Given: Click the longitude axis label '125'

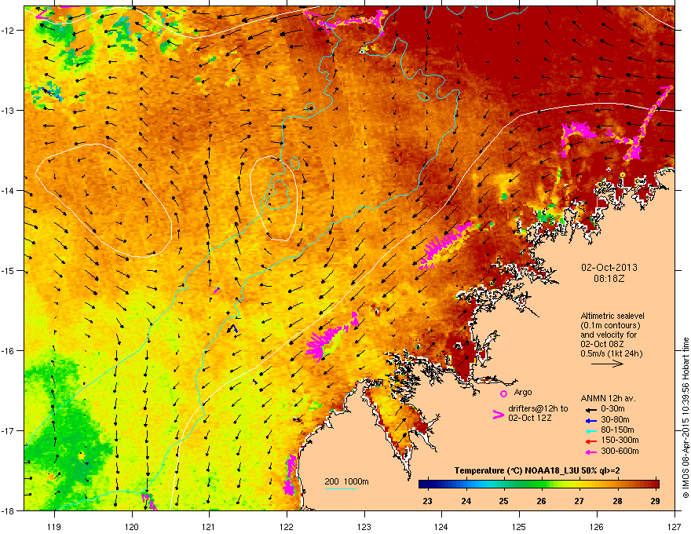Looking at the screenshot, I should [519, 526].
